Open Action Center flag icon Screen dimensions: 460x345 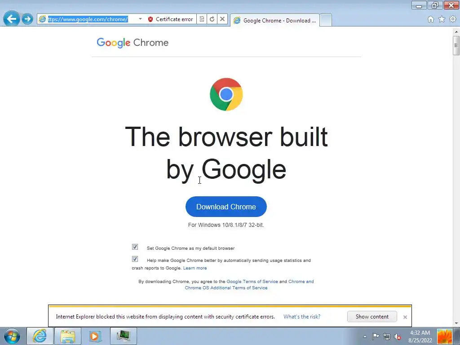pyautogui.click(x=376, y=336)
